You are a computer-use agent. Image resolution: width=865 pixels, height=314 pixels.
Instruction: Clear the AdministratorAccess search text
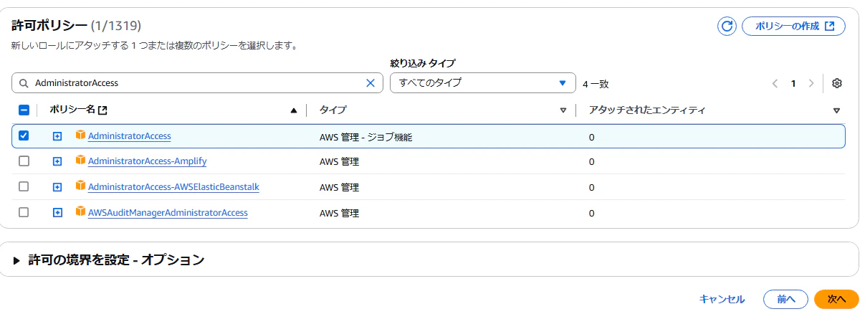pyautogui.click(x=371, y=83)
